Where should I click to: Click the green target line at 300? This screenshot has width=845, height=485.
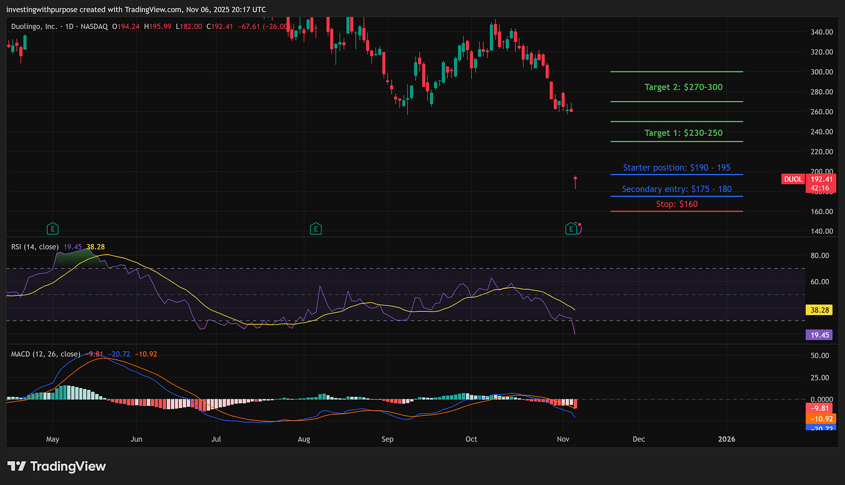click(677, 72)
